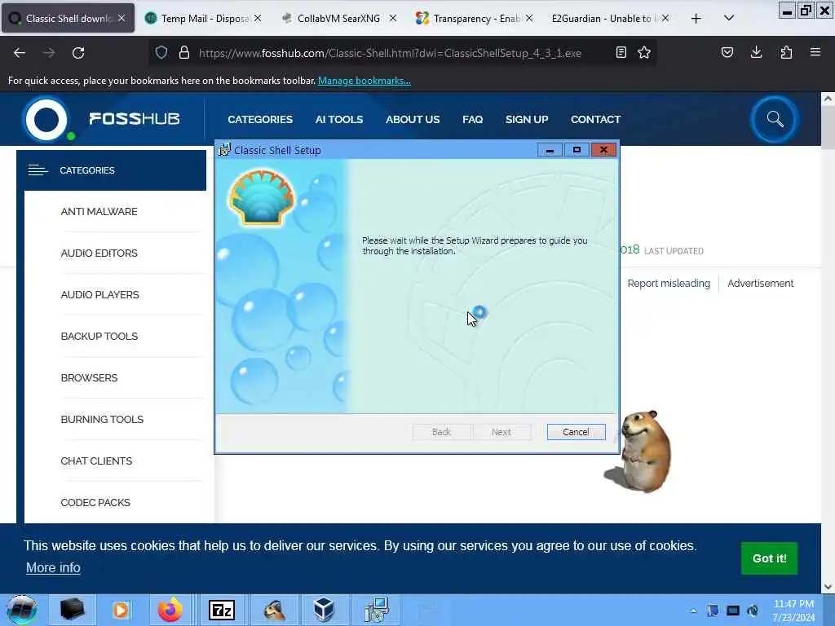
Task: Open the AUDIO PLAYERS category
Action: click(99, 295)
